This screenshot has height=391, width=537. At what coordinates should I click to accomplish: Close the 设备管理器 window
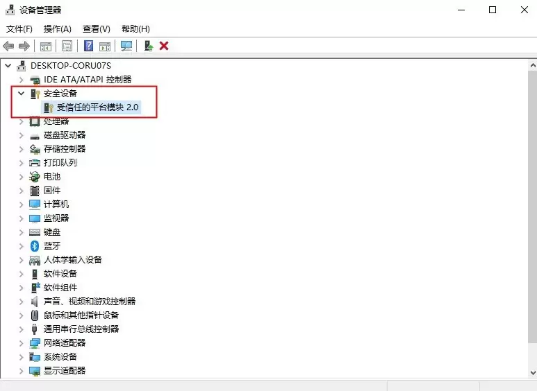pyautogui.click(x=524, y=10)
